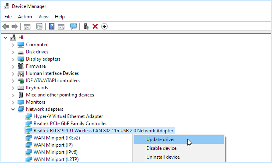The width and height of the screenshot is (272, 163).
Task: Select WAN Miniport (IP)
Action: pos(53,145)
